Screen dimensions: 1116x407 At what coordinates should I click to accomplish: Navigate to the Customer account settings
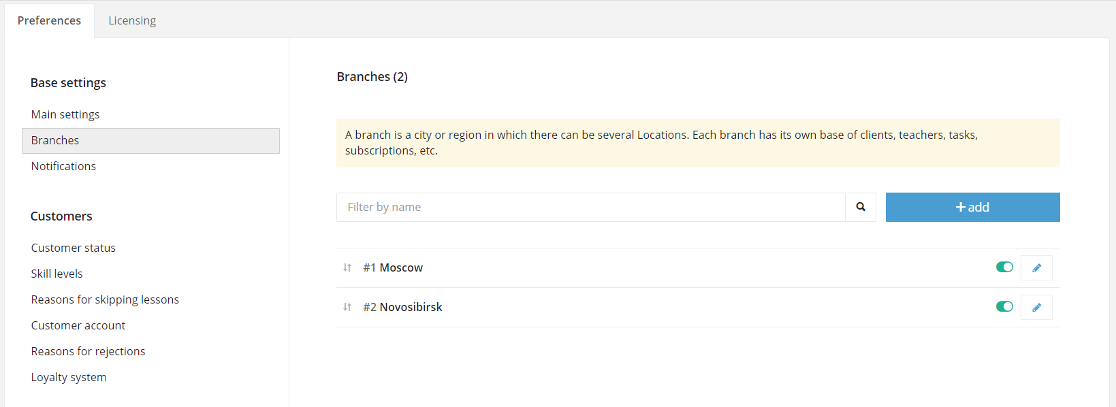[78, 325]
